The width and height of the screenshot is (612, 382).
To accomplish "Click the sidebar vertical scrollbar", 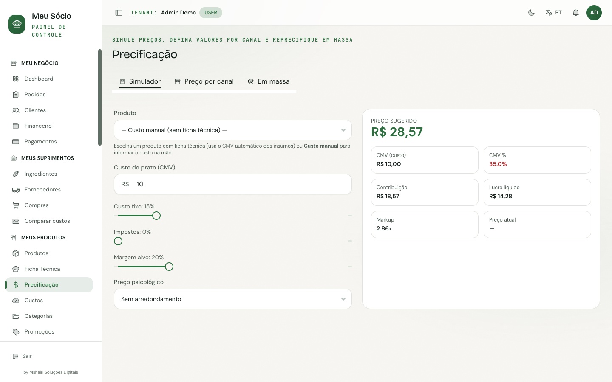I will coord(100,98).
